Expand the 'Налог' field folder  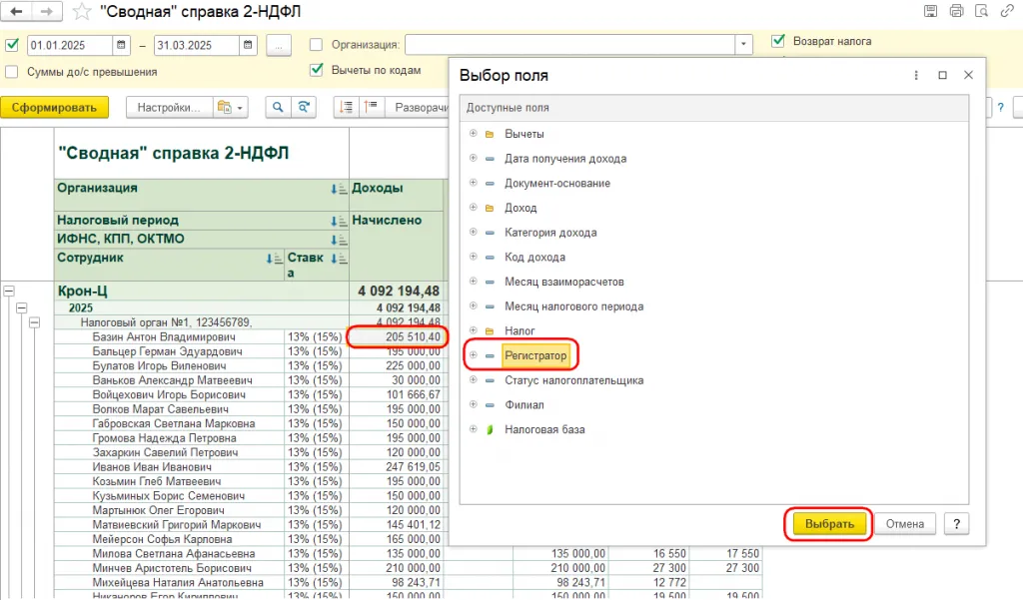[x=473, y=330]
